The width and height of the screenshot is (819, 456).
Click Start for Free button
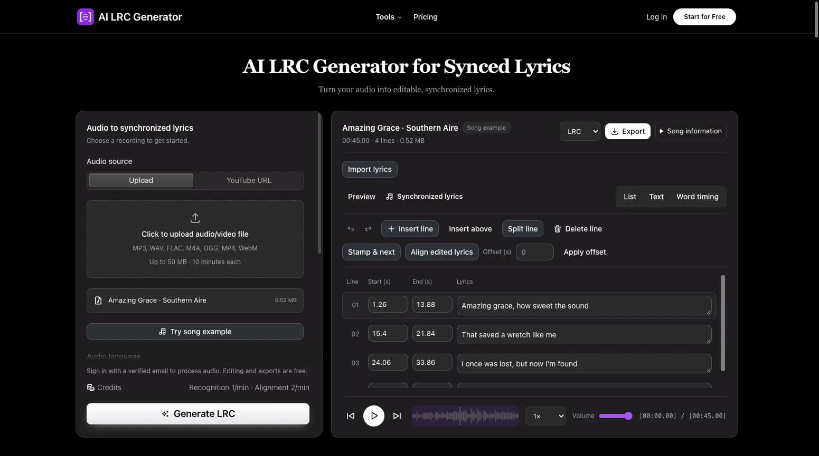coord(704,17)
